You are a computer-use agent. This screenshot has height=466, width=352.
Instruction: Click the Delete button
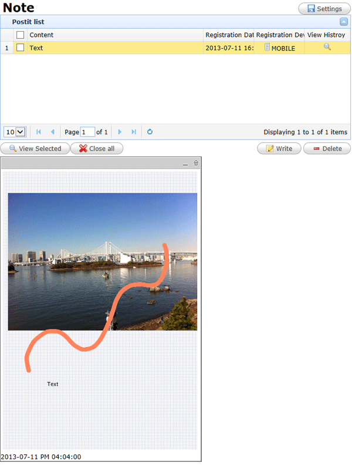[327, 148]
